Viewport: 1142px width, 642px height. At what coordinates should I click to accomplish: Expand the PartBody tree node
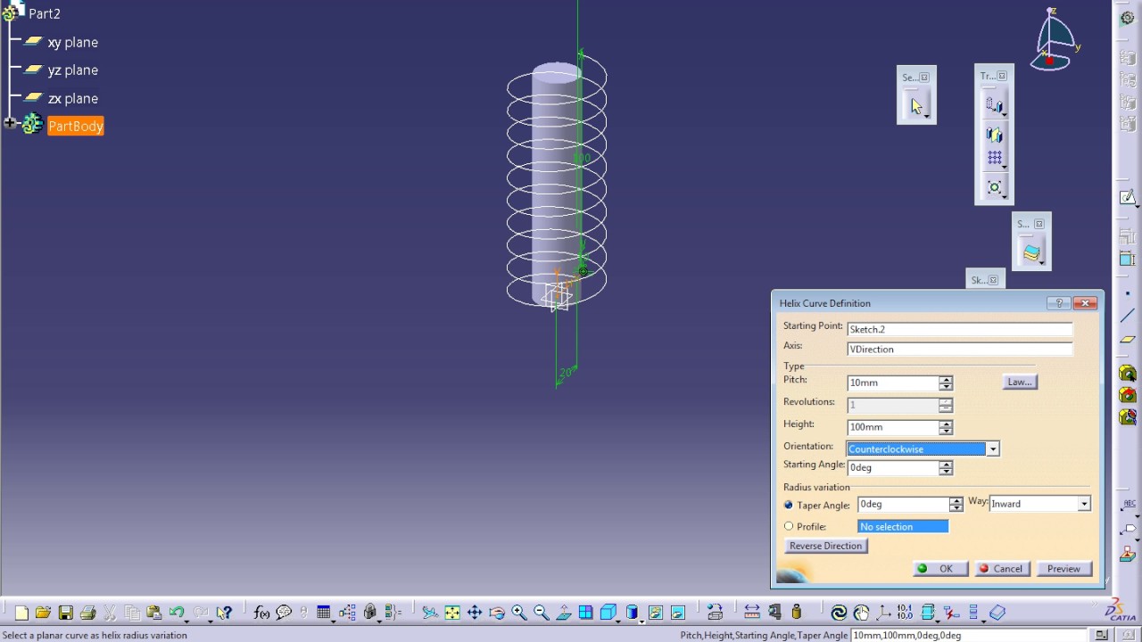pos(10,124)
